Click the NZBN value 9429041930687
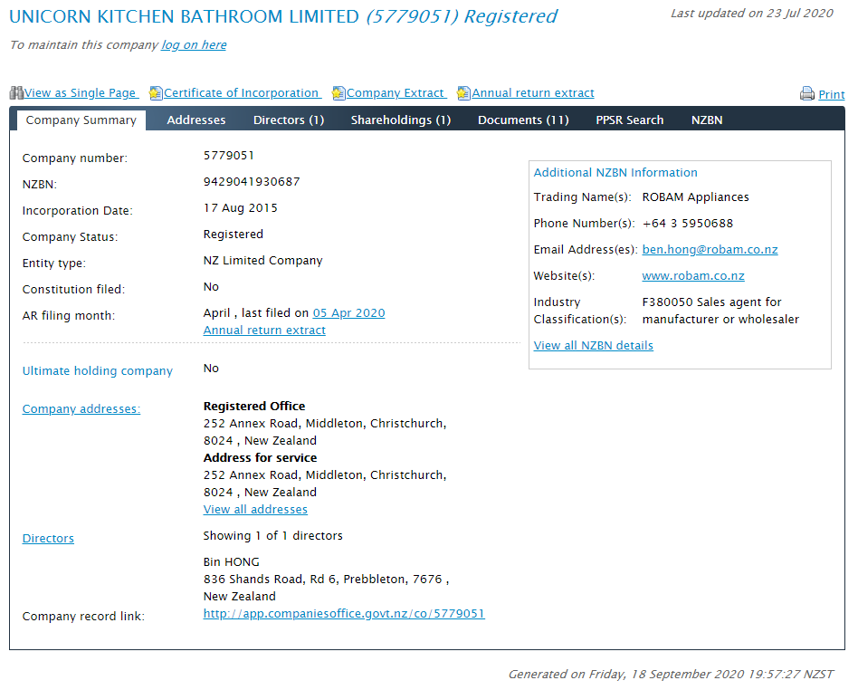Image resolution: width=858 pixels, height=690 pixels. click(252, 182)
